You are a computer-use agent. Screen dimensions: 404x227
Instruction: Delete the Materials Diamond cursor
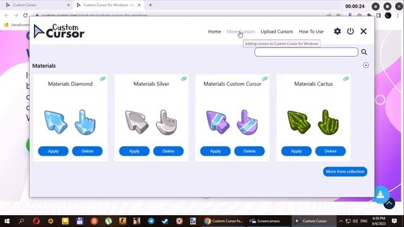(87, 151)
